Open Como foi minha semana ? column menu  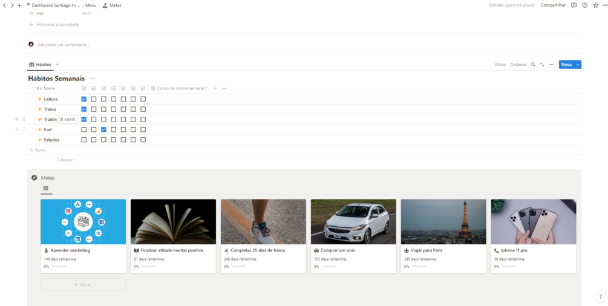178,88
